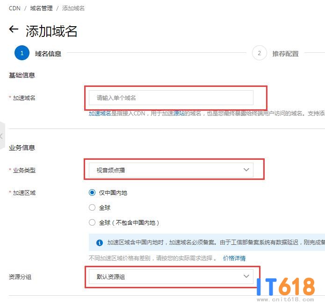The image size is (325, 306).
Task: Go to CDN breadcrumb
Action: (14, 8)
